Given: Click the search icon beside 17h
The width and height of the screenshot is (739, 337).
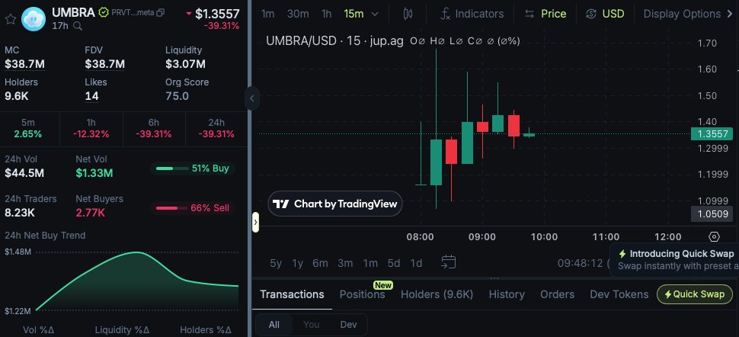Looking at the screenshot, I should coord(77,27).
